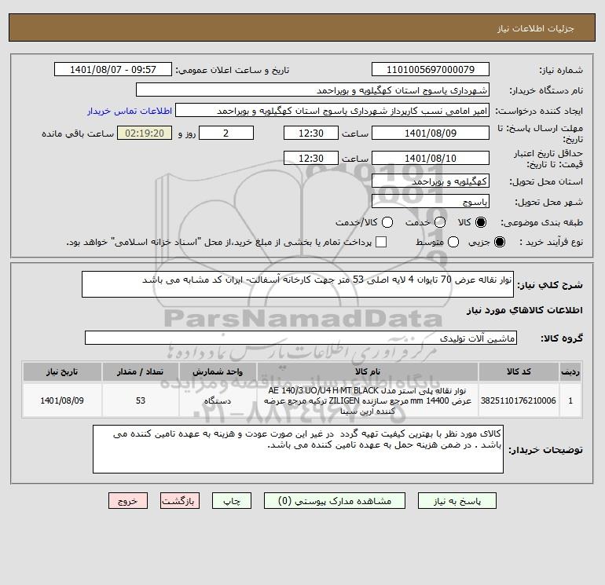
Task: Click the product name cell mentioning ZILIGEN
Action: pos(368,400)
